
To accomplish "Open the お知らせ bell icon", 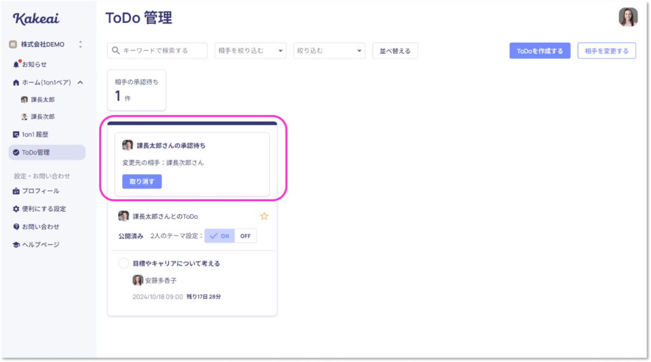I will click(x=16, y=64).
